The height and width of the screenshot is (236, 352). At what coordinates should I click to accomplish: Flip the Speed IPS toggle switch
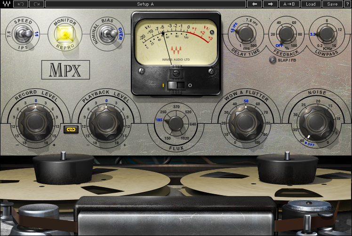point(24,34)
